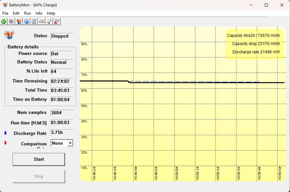Click the 'Capacity 46420 / 72670 mWh' text

[253, 36]
